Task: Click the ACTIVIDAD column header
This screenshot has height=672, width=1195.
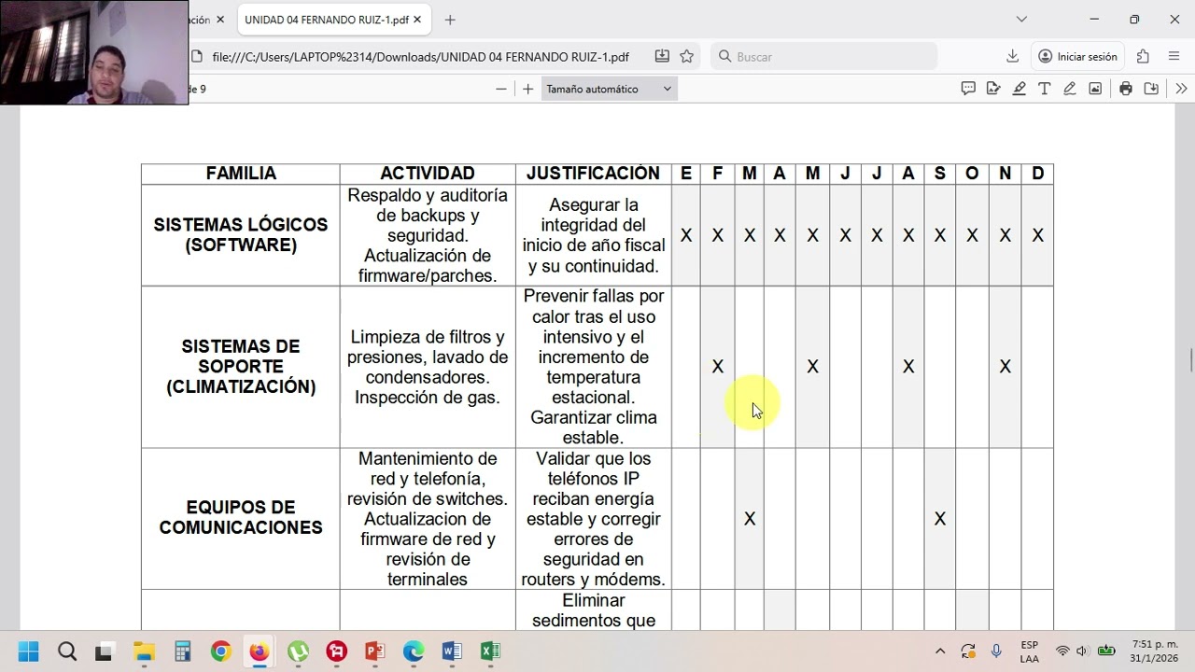Action: [428, 174]
